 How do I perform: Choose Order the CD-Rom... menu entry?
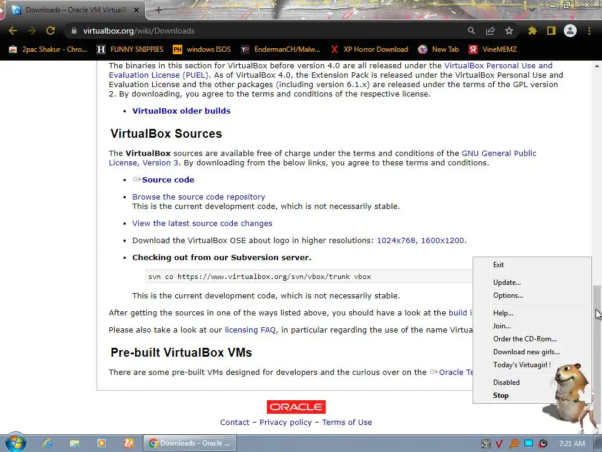coord(532,339)
